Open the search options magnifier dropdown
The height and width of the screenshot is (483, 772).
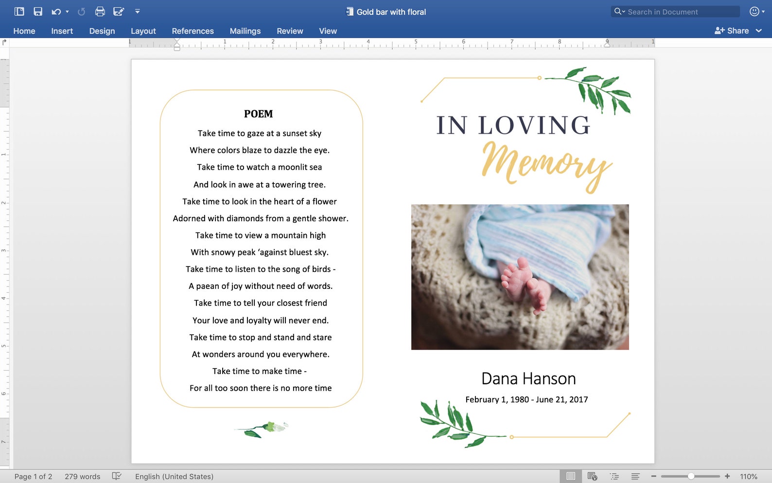pyautogui.click(x=619, y=12)
